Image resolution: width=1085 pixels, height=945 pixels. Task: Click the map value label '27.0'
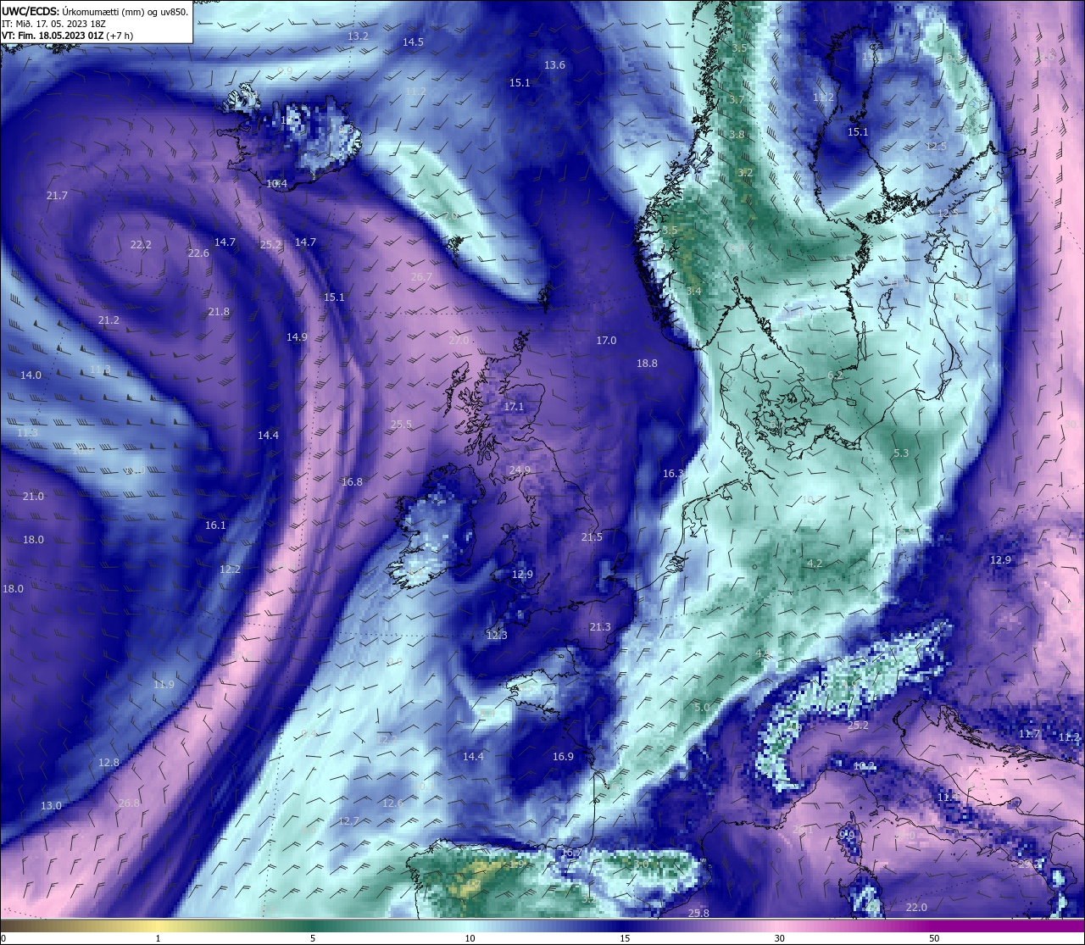click(x=459, y=341)
